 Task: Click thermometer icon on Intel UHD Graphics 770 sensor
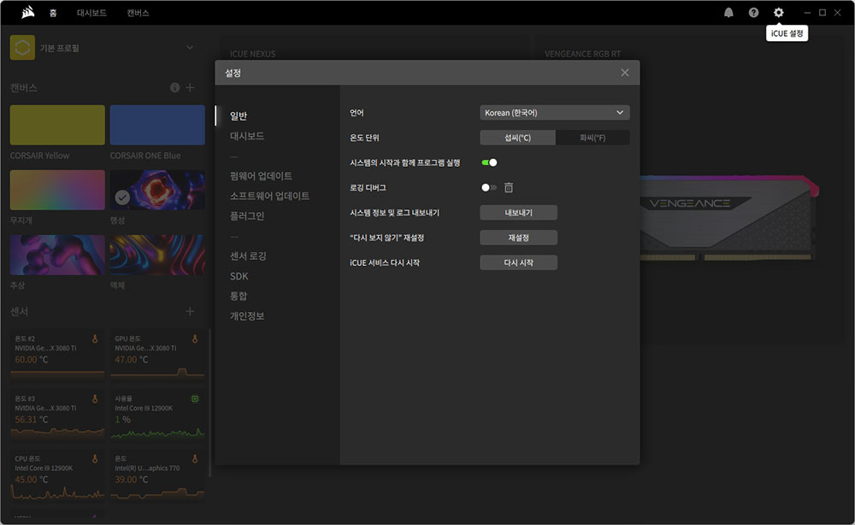click(x=195, y=459)
